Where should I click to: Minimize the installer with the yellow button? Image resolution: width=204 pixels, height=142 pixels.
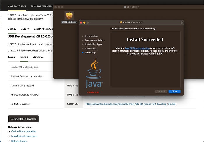coord(85,22)
